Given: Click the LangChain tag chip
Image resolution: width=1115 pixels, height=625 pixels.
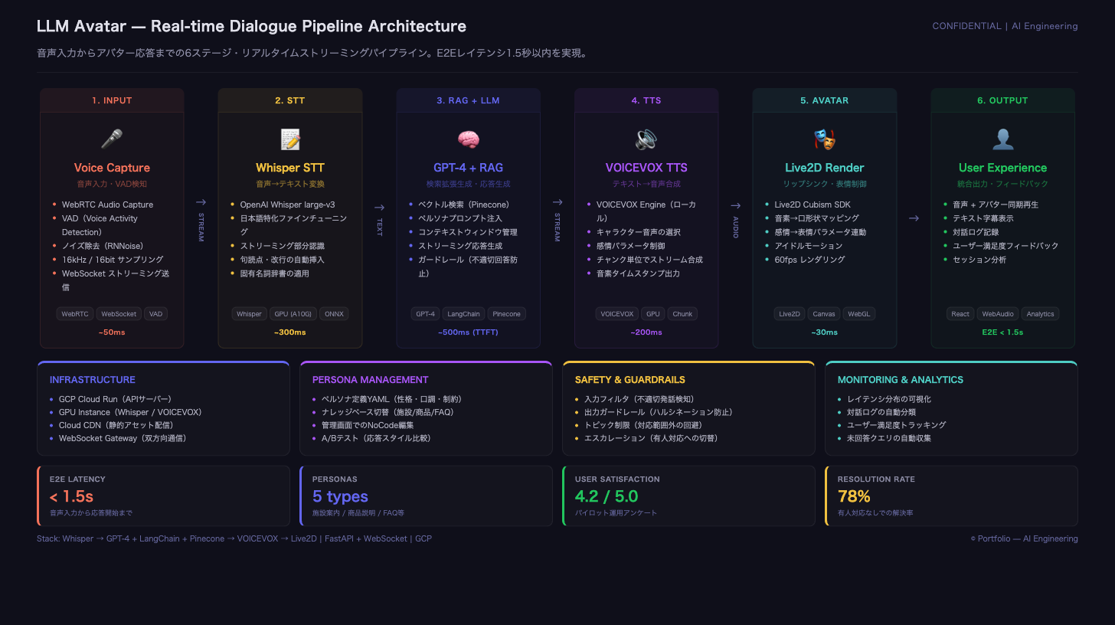Looking at the screenshot, I should click(x=463, y=314).
